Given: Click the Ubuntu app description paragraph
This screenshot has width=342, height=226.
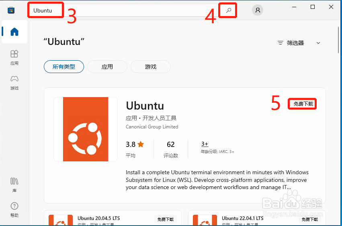Looking at the screenshot, I should tap(217, 180).
